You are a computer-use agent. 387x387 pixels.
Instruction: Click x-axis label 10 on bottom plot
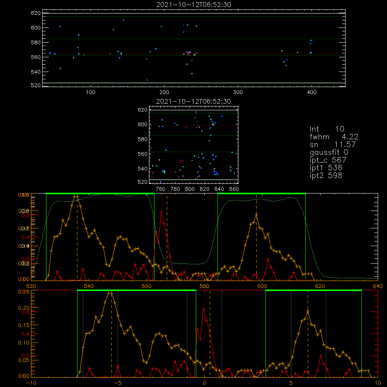point(378,383)
